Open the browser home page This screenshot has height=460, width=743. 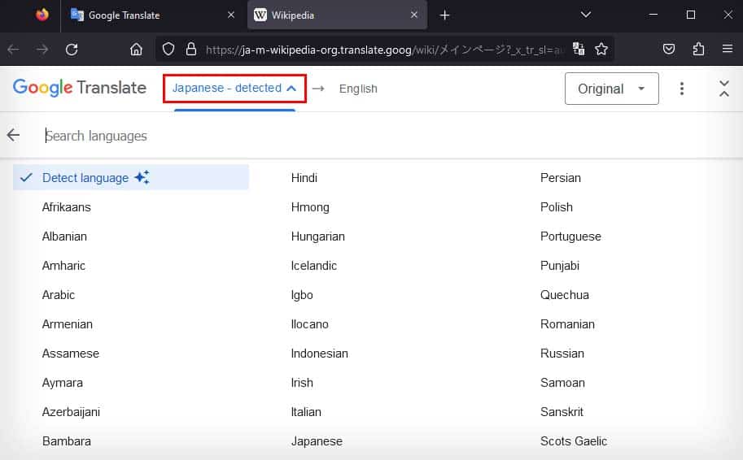(x=136, y=50)
